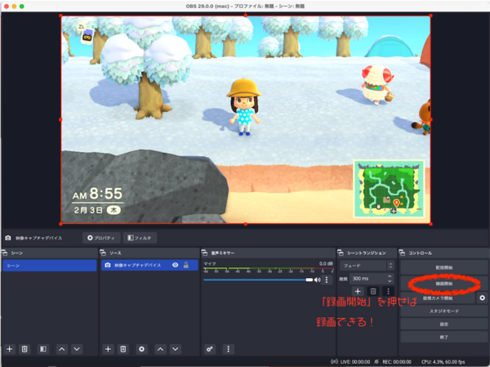
Task: Add a new scene transition with plus
Action: click(358, 292)
